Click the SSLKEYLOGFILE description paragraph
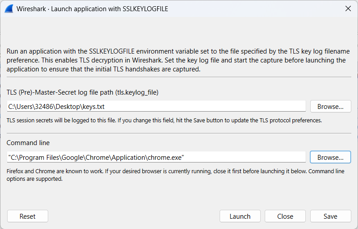This screenshot has height=229, width=358. click(179, 60)
